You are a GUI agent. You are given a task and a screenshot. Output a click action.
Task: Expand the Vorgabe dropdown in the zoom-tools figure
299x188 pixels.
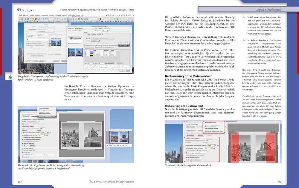pyautogui.click(x=33, y=122)
